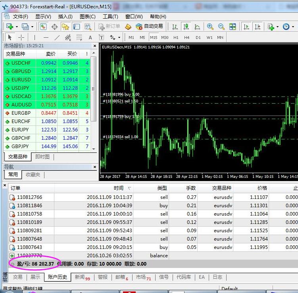This screenshot has width=298, height=293.
Task: Toggle chart auto scroll icon
Action: [246, 27]
